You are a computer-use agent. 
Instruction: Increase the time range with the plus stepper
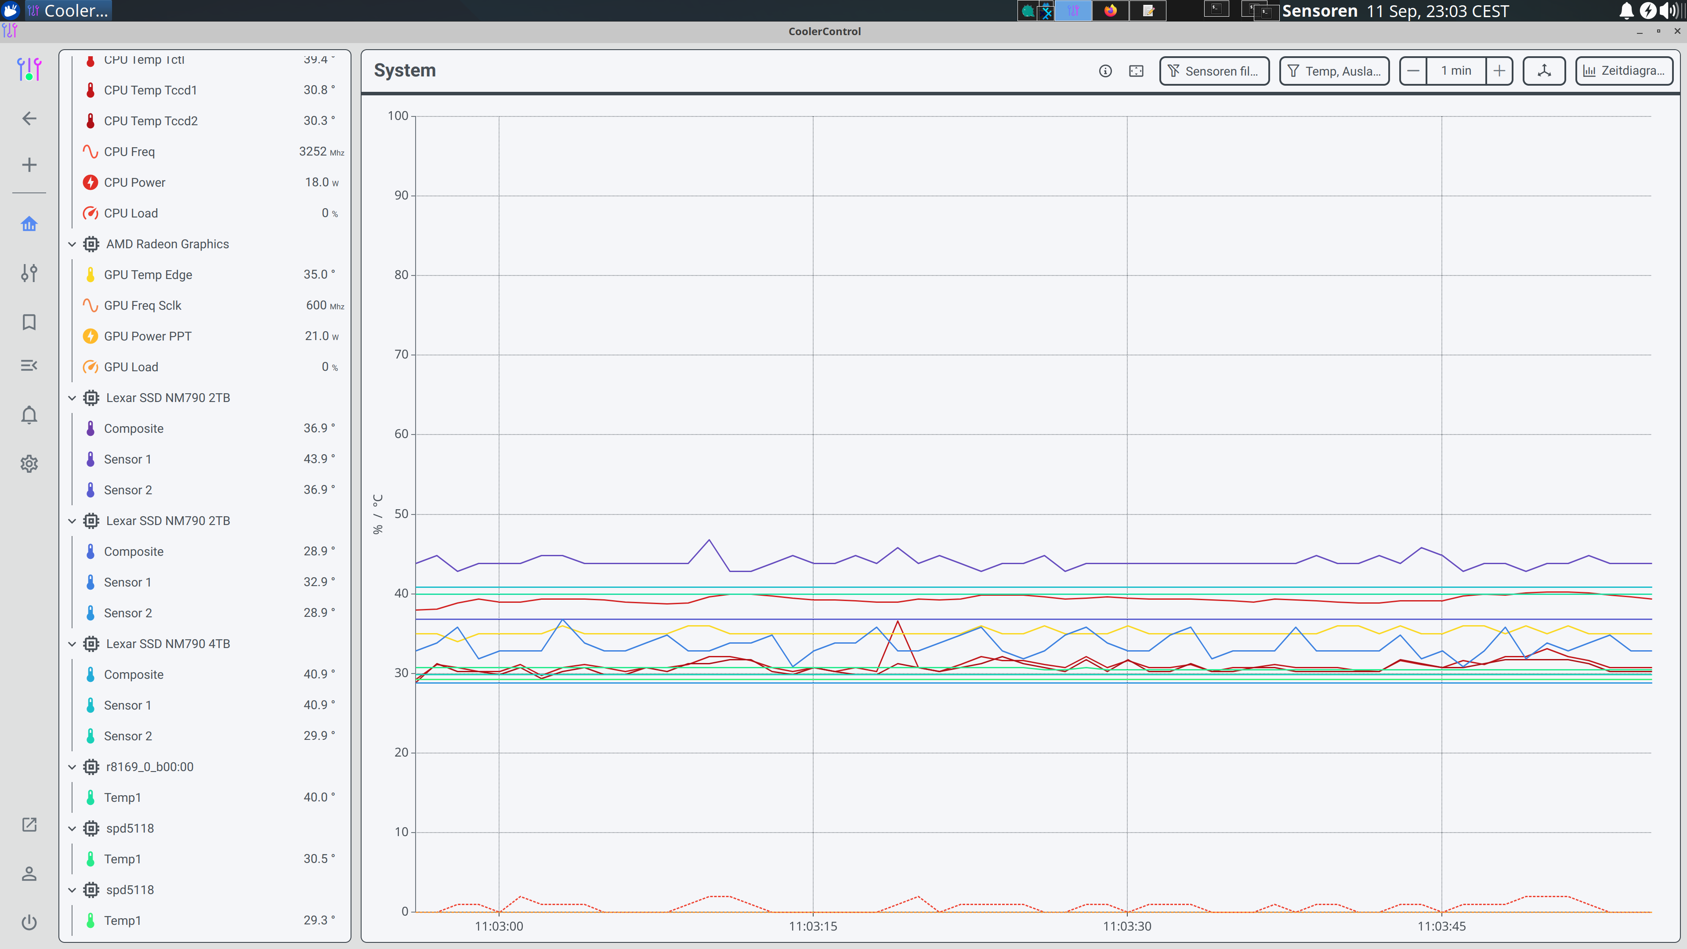[x=1499, y=71]
